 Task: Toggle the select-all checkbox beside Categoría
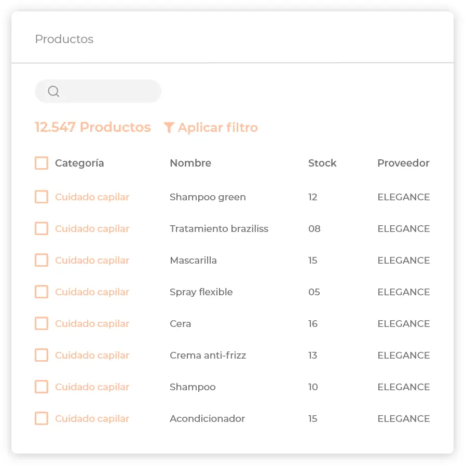[42, 163]
